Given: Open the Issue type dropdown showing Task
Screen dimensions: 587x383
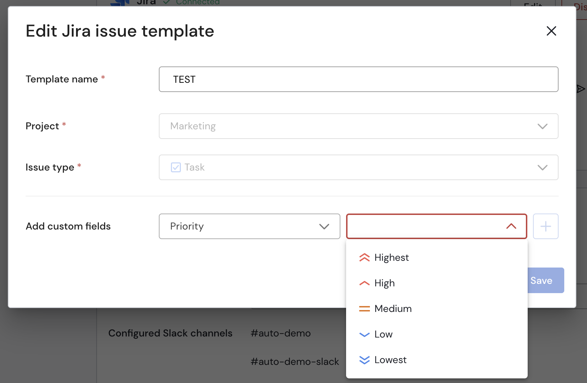Looking at the screenshot, I should click(x=359, y=167).
